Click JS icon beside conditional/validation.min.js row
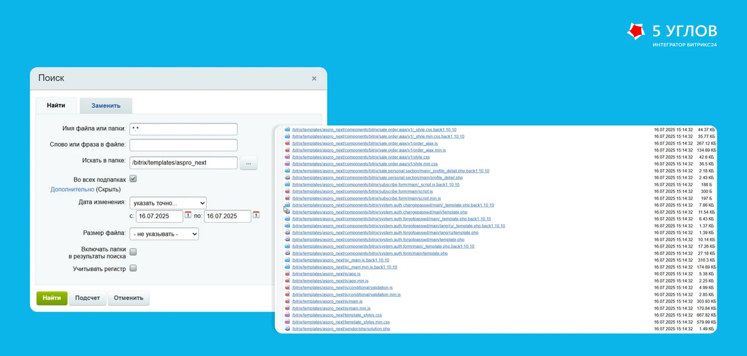The image size is (747, 356). pyautogui.click(x=287, y=295)
